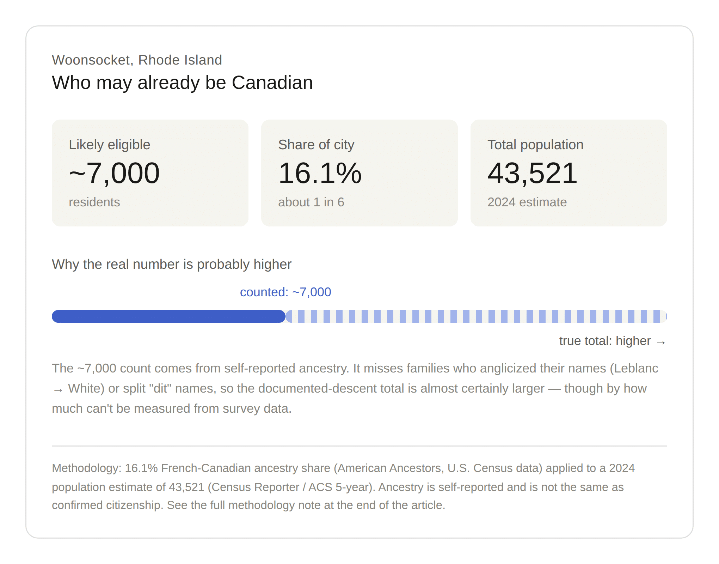719x564 pixels.
Task: Click the 'Why the real number is probably higher' heading
Action: (x=172, y=264)
